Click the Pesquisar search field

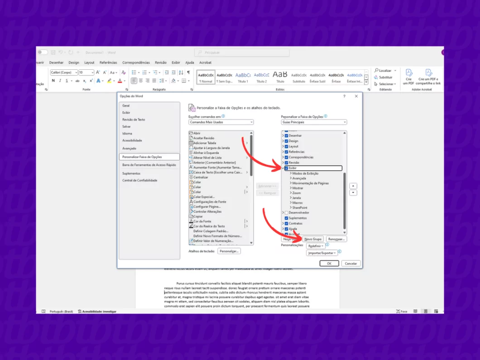point(242,53)
